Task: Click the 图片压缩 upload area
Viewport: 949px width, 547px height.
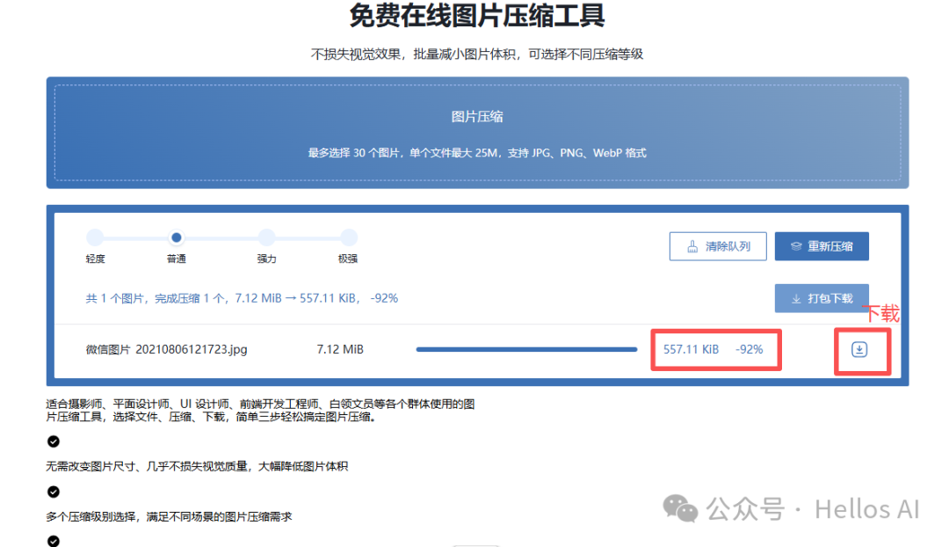Action: (474, 132)
